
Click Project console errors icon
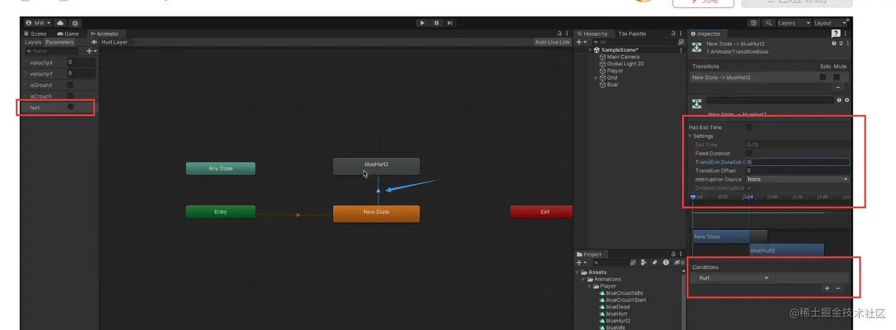(x=666, y=262)
